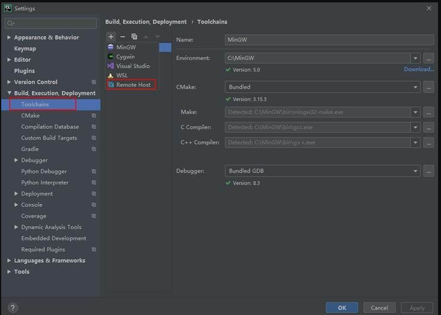
Task: Open the Keymap settings page
Action: click(25, 48)
